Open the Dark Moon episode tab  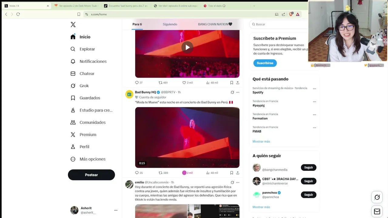tap(75, 6)
